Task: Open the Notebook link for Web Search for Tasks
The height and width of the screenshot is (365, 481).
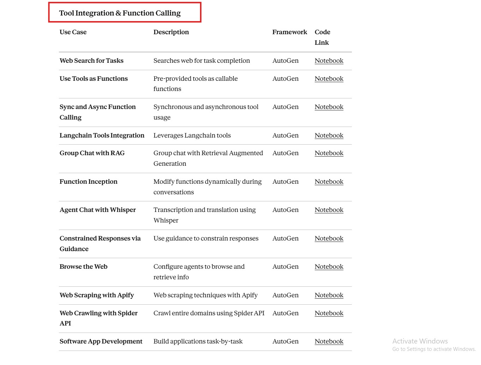Action: coord(329,61)
